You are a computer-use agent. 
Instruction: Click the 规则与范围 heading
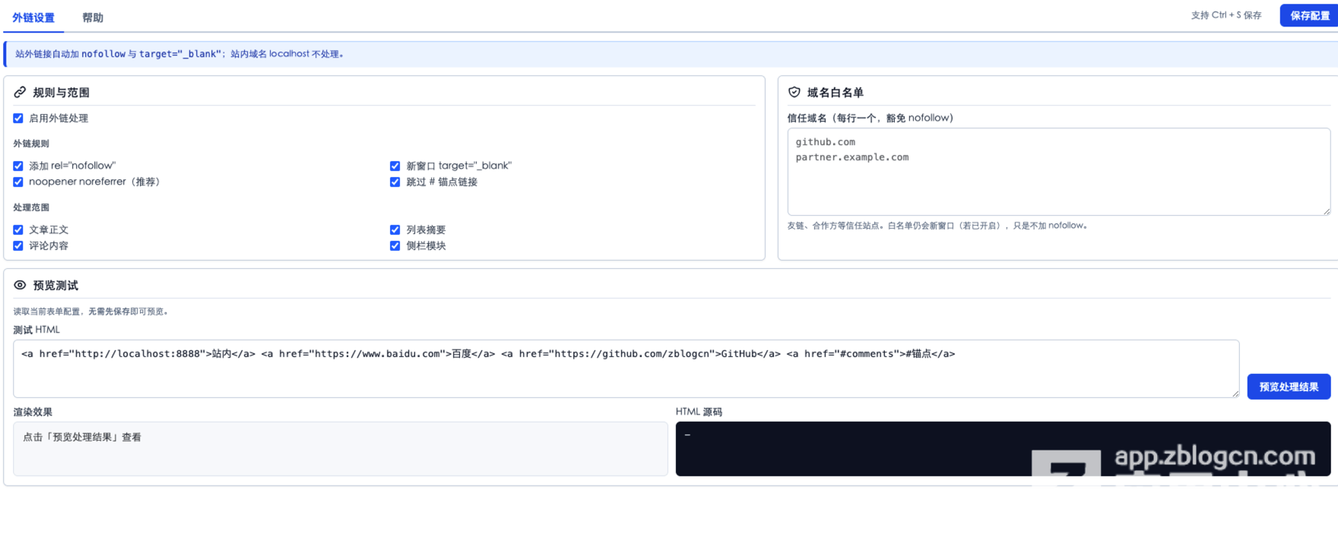click(61, 93)
